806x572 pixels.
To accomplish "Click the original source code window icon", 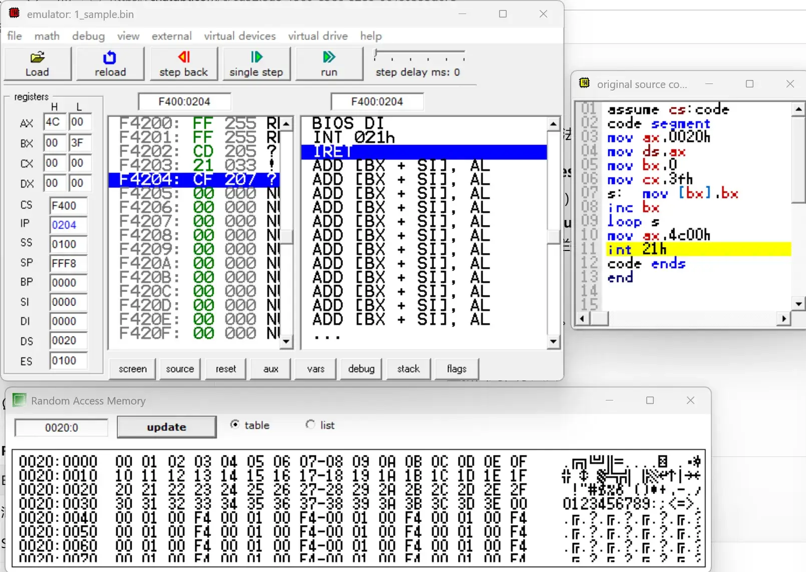I will click(x=584, y=83).
